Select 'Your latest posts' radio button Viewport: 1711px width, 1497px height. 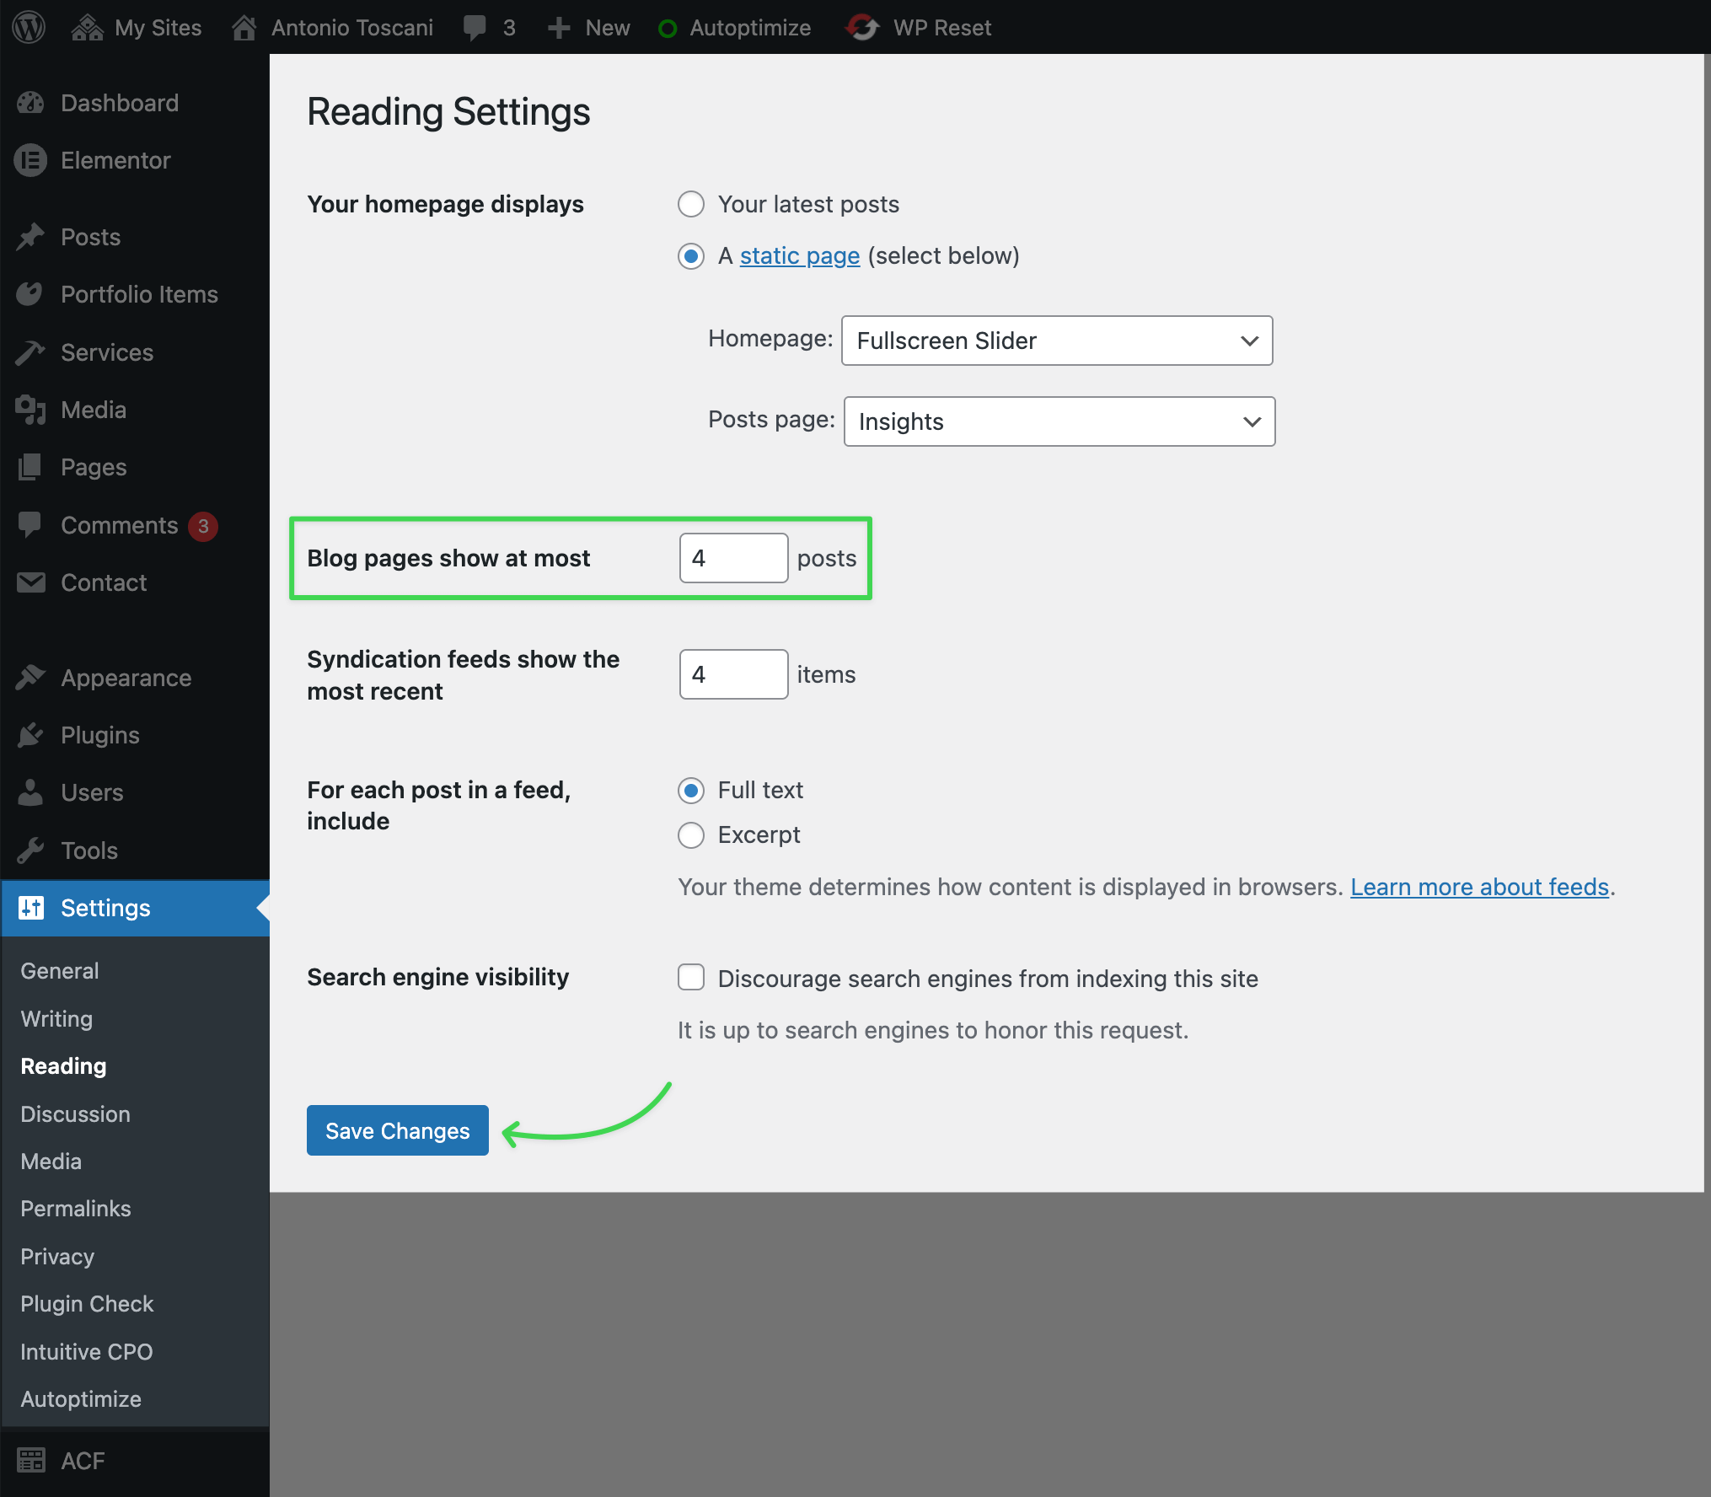pyautogui.click(x=691, y=204)
